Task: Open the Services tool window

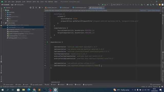Action: 78,85
